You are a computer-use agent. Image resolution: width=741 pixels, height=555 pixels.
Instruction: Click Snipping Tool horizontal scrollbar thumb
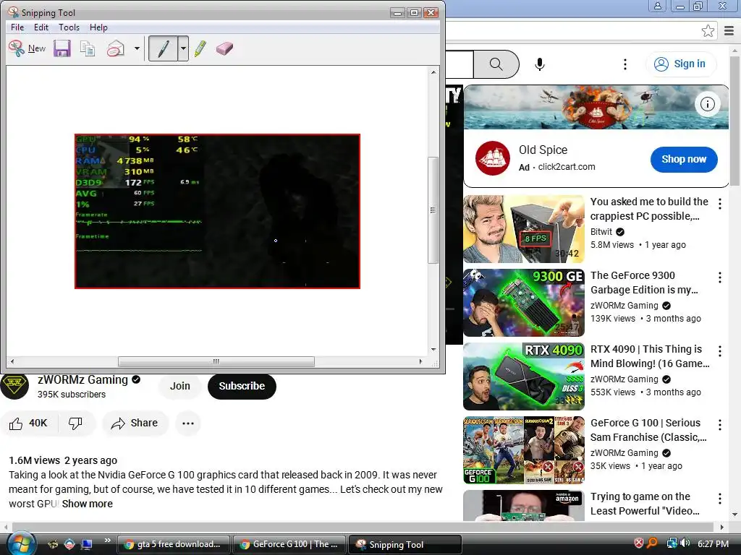point(216,361)
